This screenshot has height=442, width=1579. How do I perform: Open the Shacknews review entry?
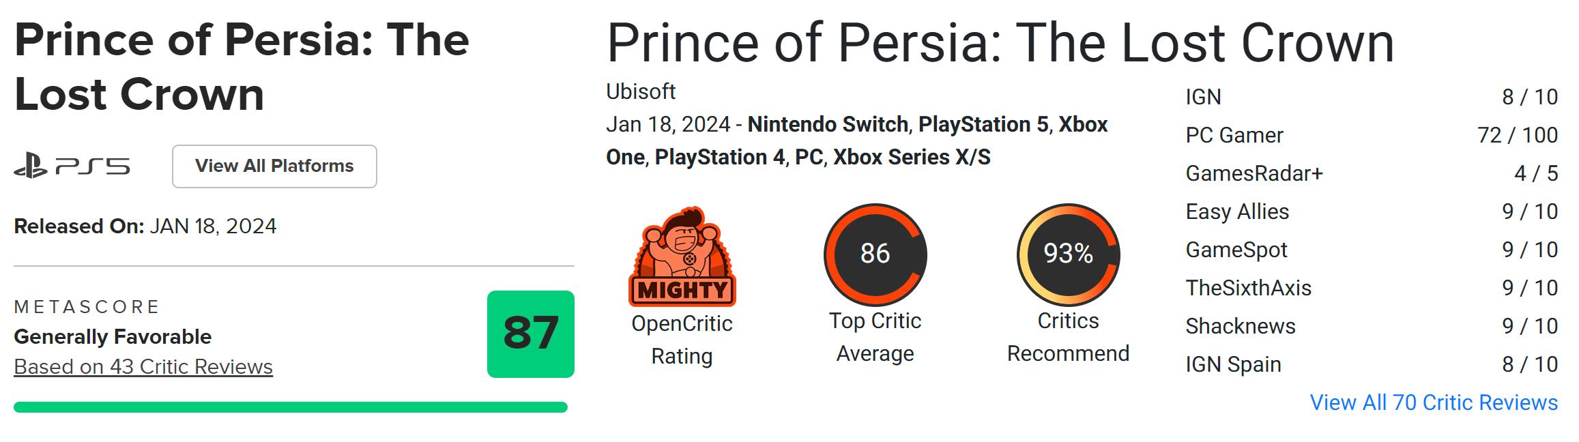pos(1240,326)
